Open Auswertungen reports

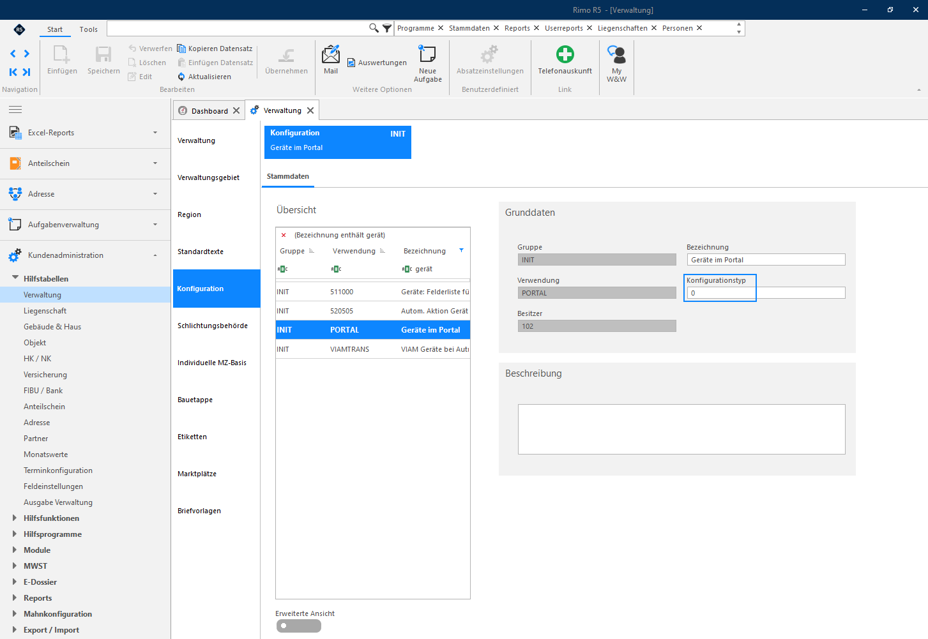tap(377, 63)
